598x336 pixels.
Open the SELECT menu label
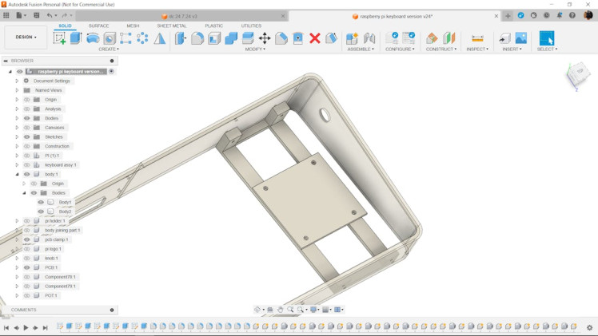point(547,49)
